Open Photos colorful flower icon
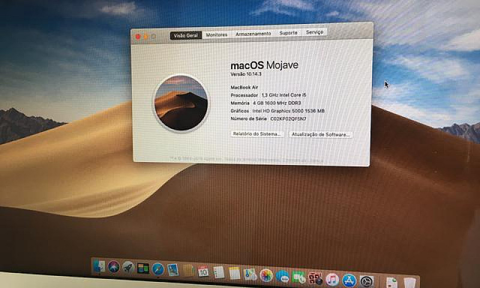The height and width of the screenshot is (288, 480). pos(266,275)
